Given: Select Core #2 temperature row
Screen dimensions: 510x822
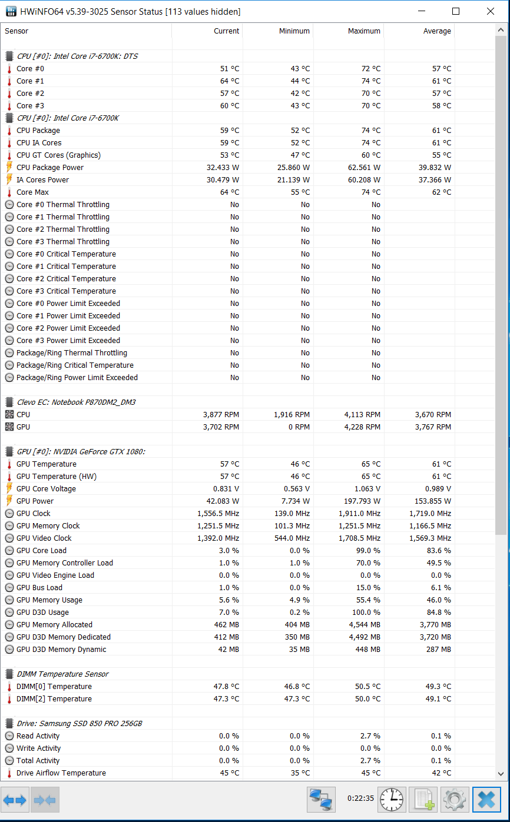Looking at the screenshot, I should pos(248,94).
